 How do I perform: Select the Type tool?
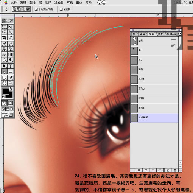pyautogui.click(x=11, y=66)
